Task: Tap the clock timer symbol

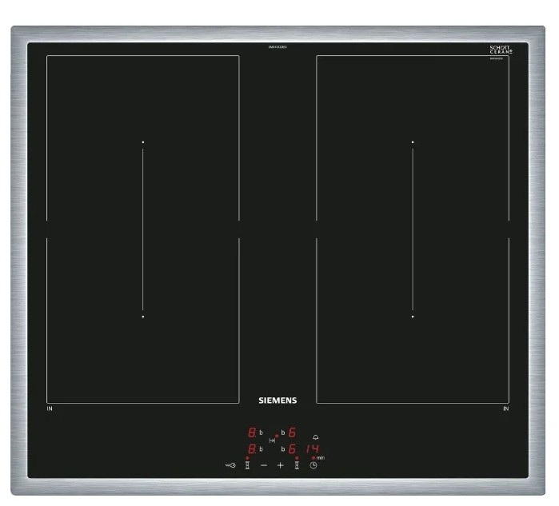Action: pos(313,465)
